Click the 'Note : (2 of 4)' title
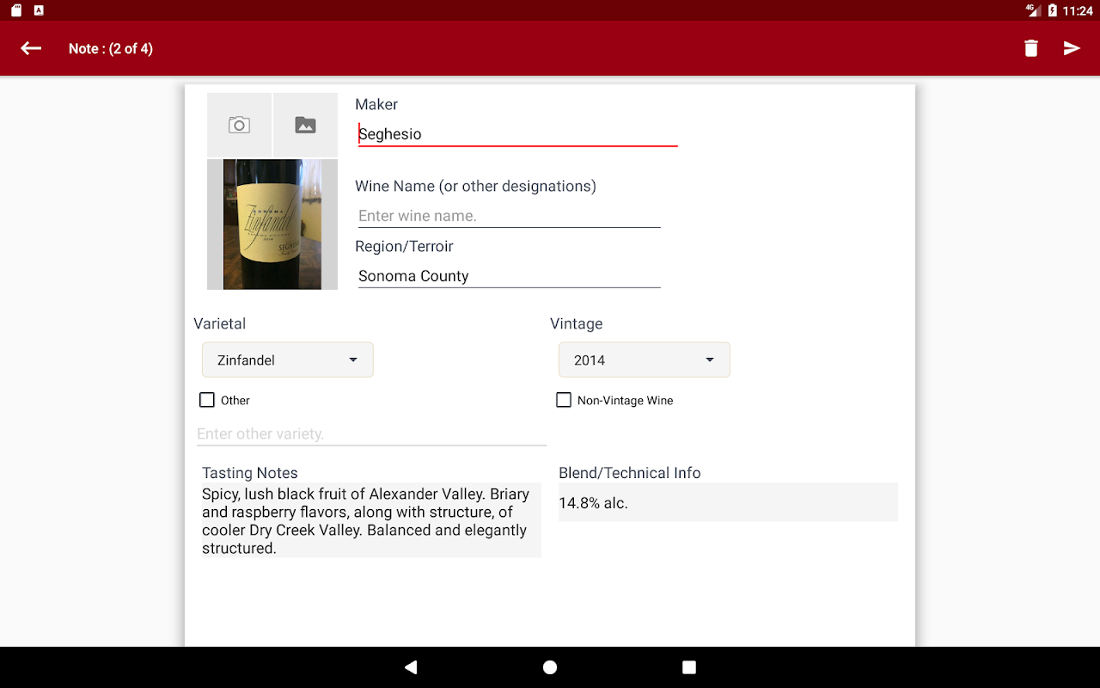Image resolution: width=1100 pixels, height=688 pixels. pos(111,48)
